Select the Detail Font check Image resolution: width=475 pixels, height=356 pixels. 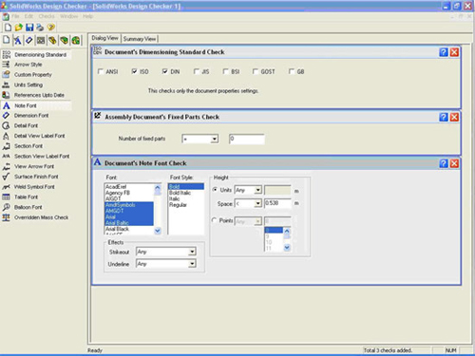(x=20, y=125)
